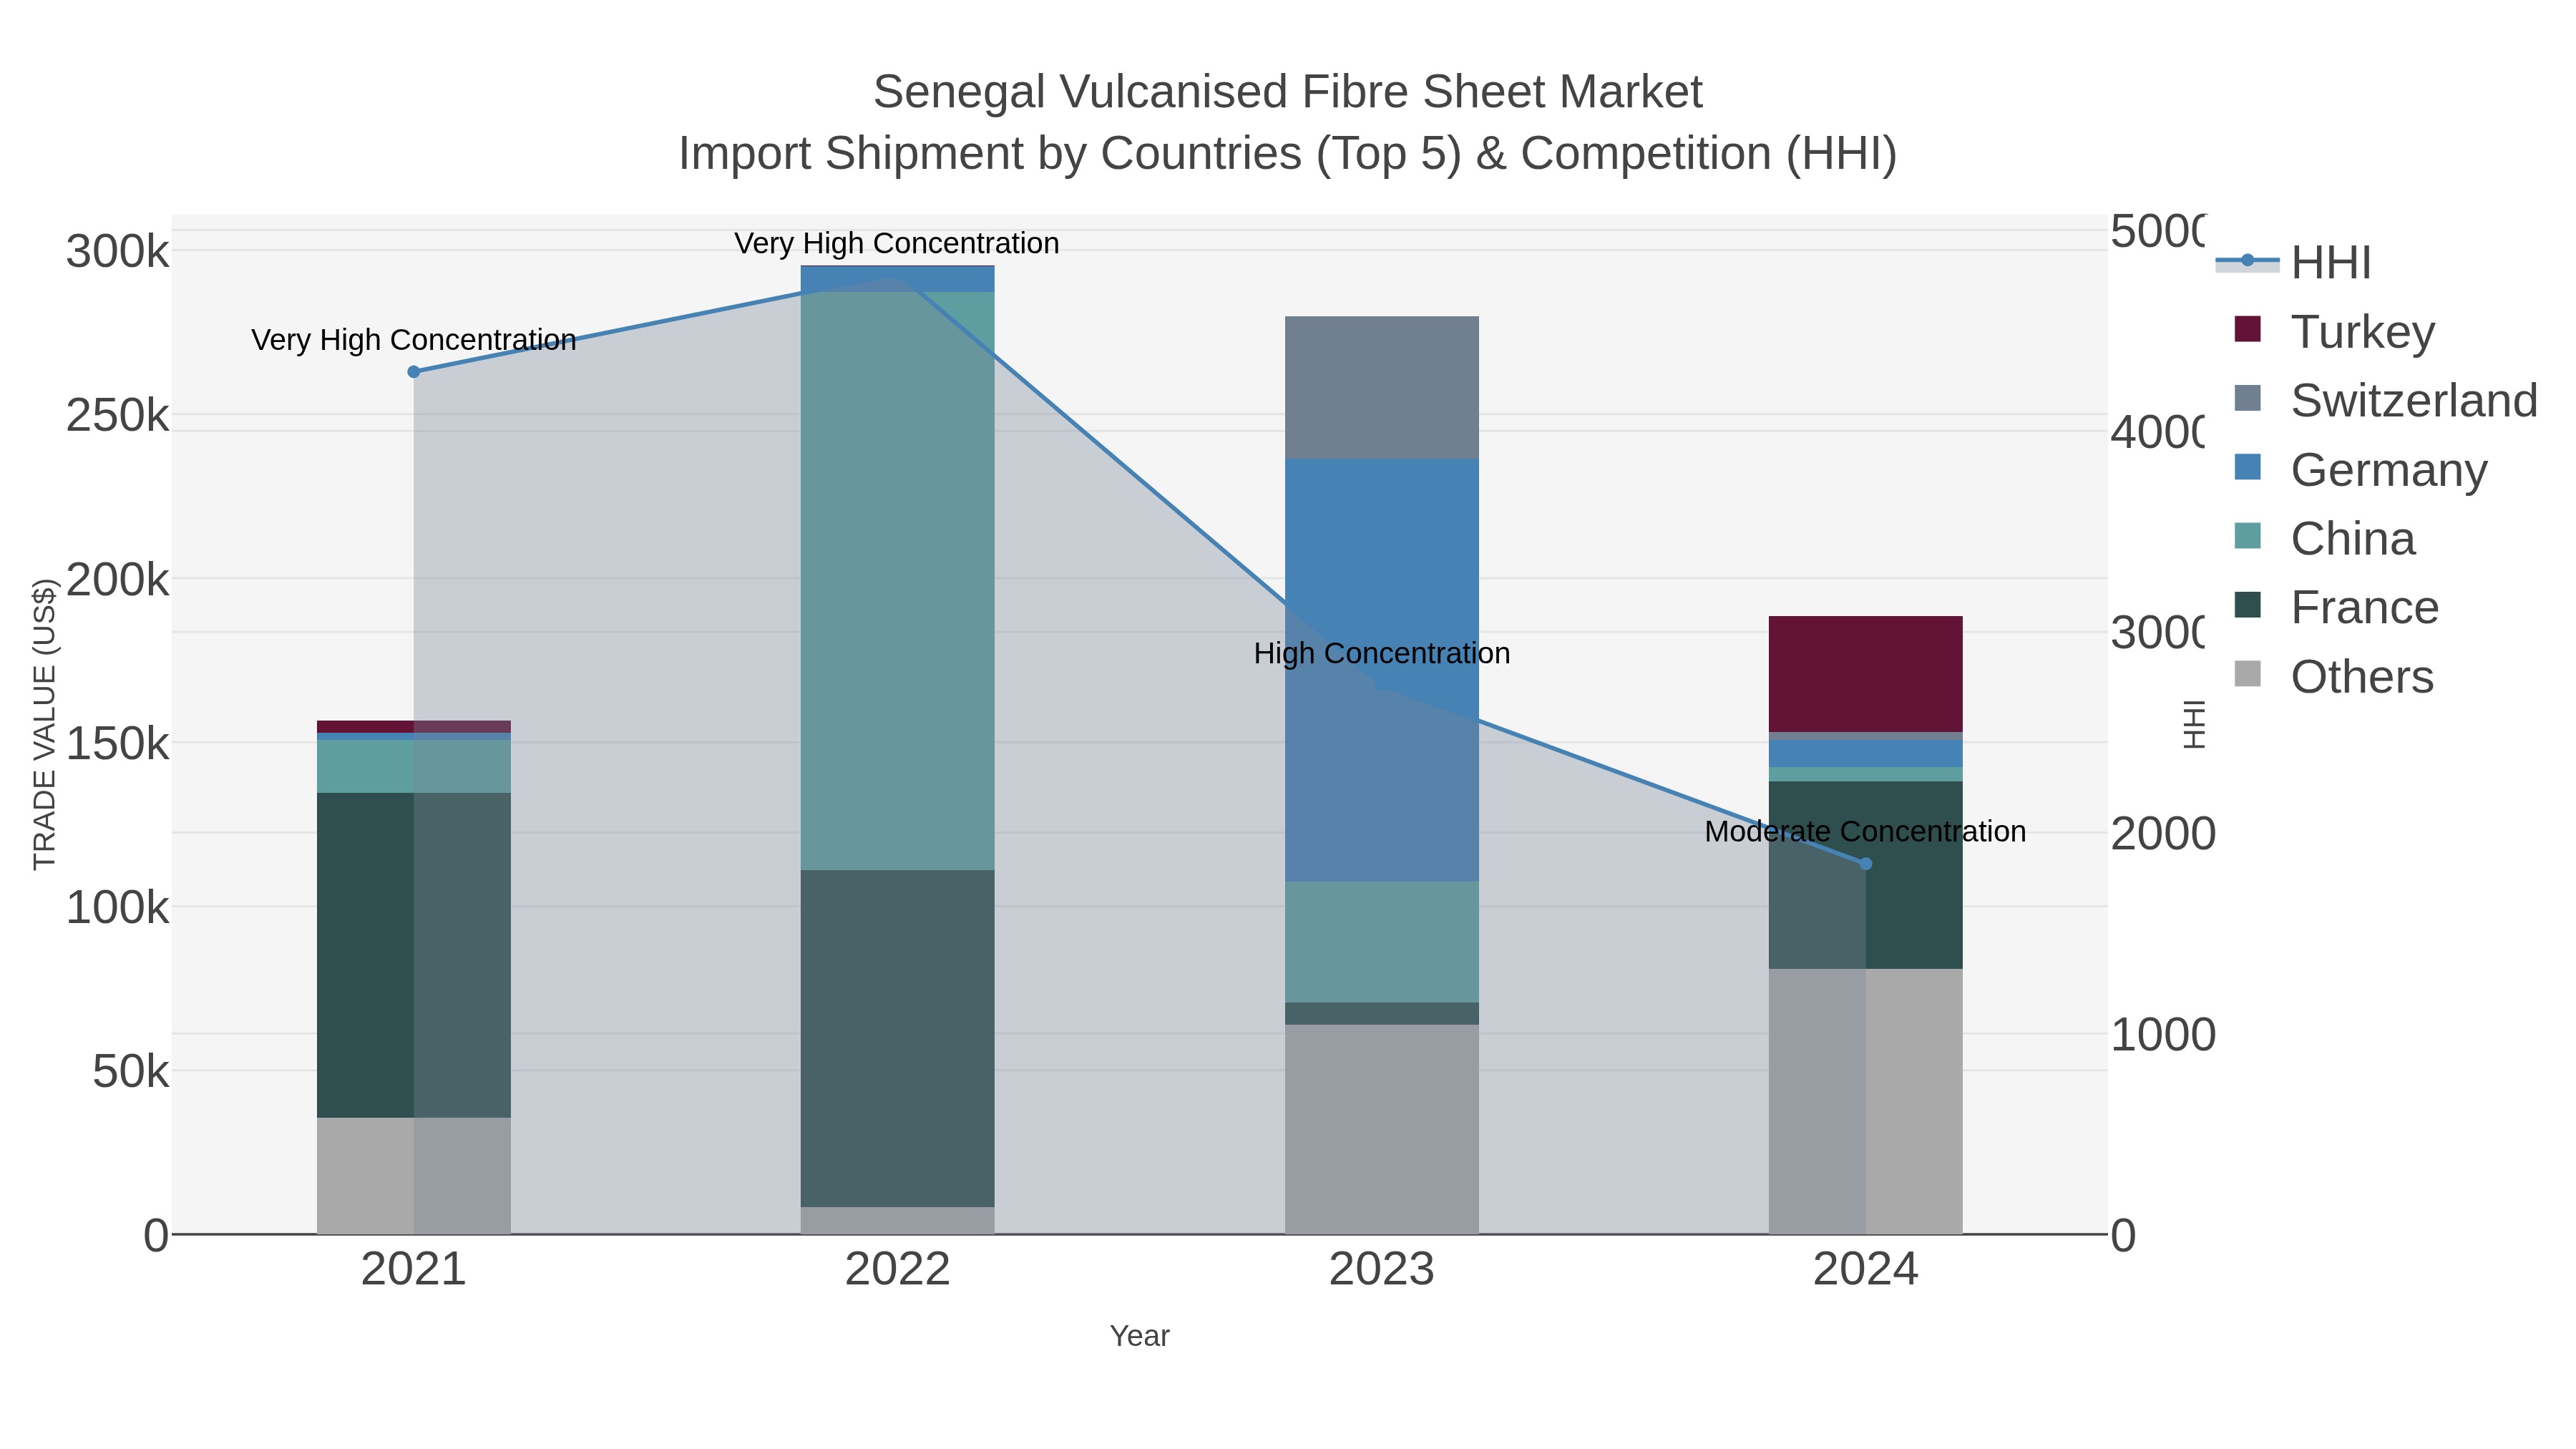2576x1449 pixels.
Task: Click the Others gray legend swatch
Action: [2247, 674]
